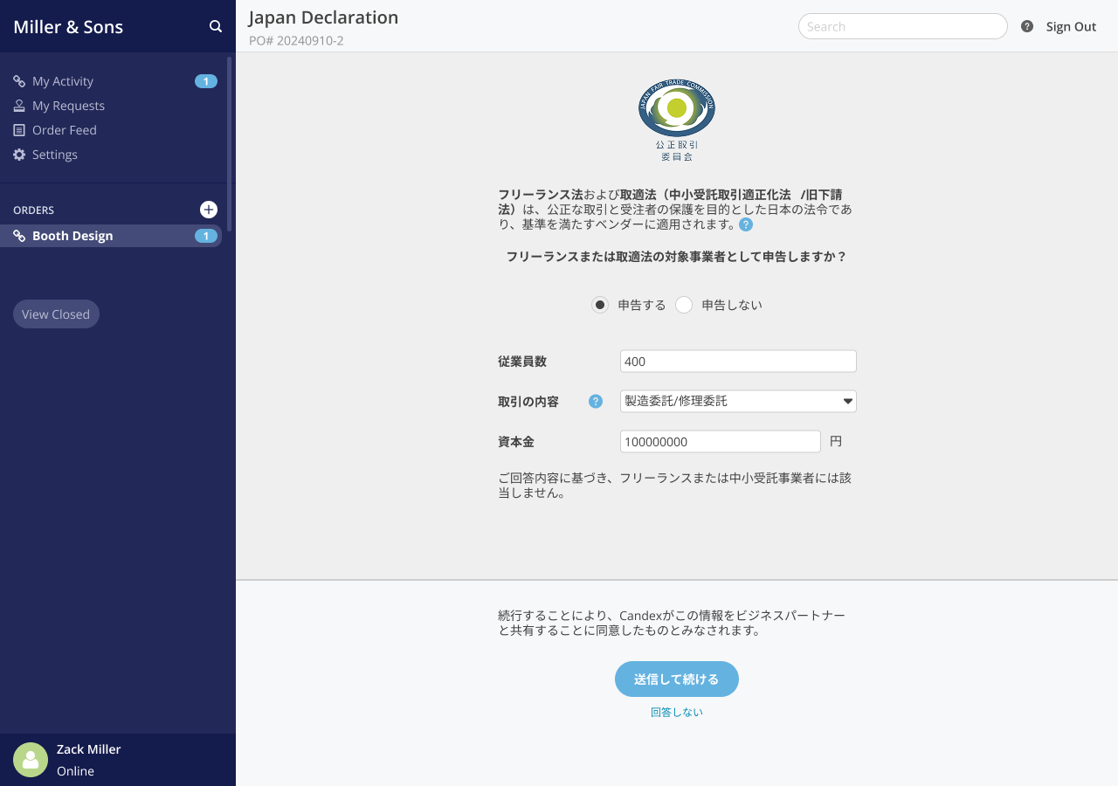Open My Activity in sidebar
Image resolution: width=1118 pixels, height=786 pixels.
(x=63, y=81)
